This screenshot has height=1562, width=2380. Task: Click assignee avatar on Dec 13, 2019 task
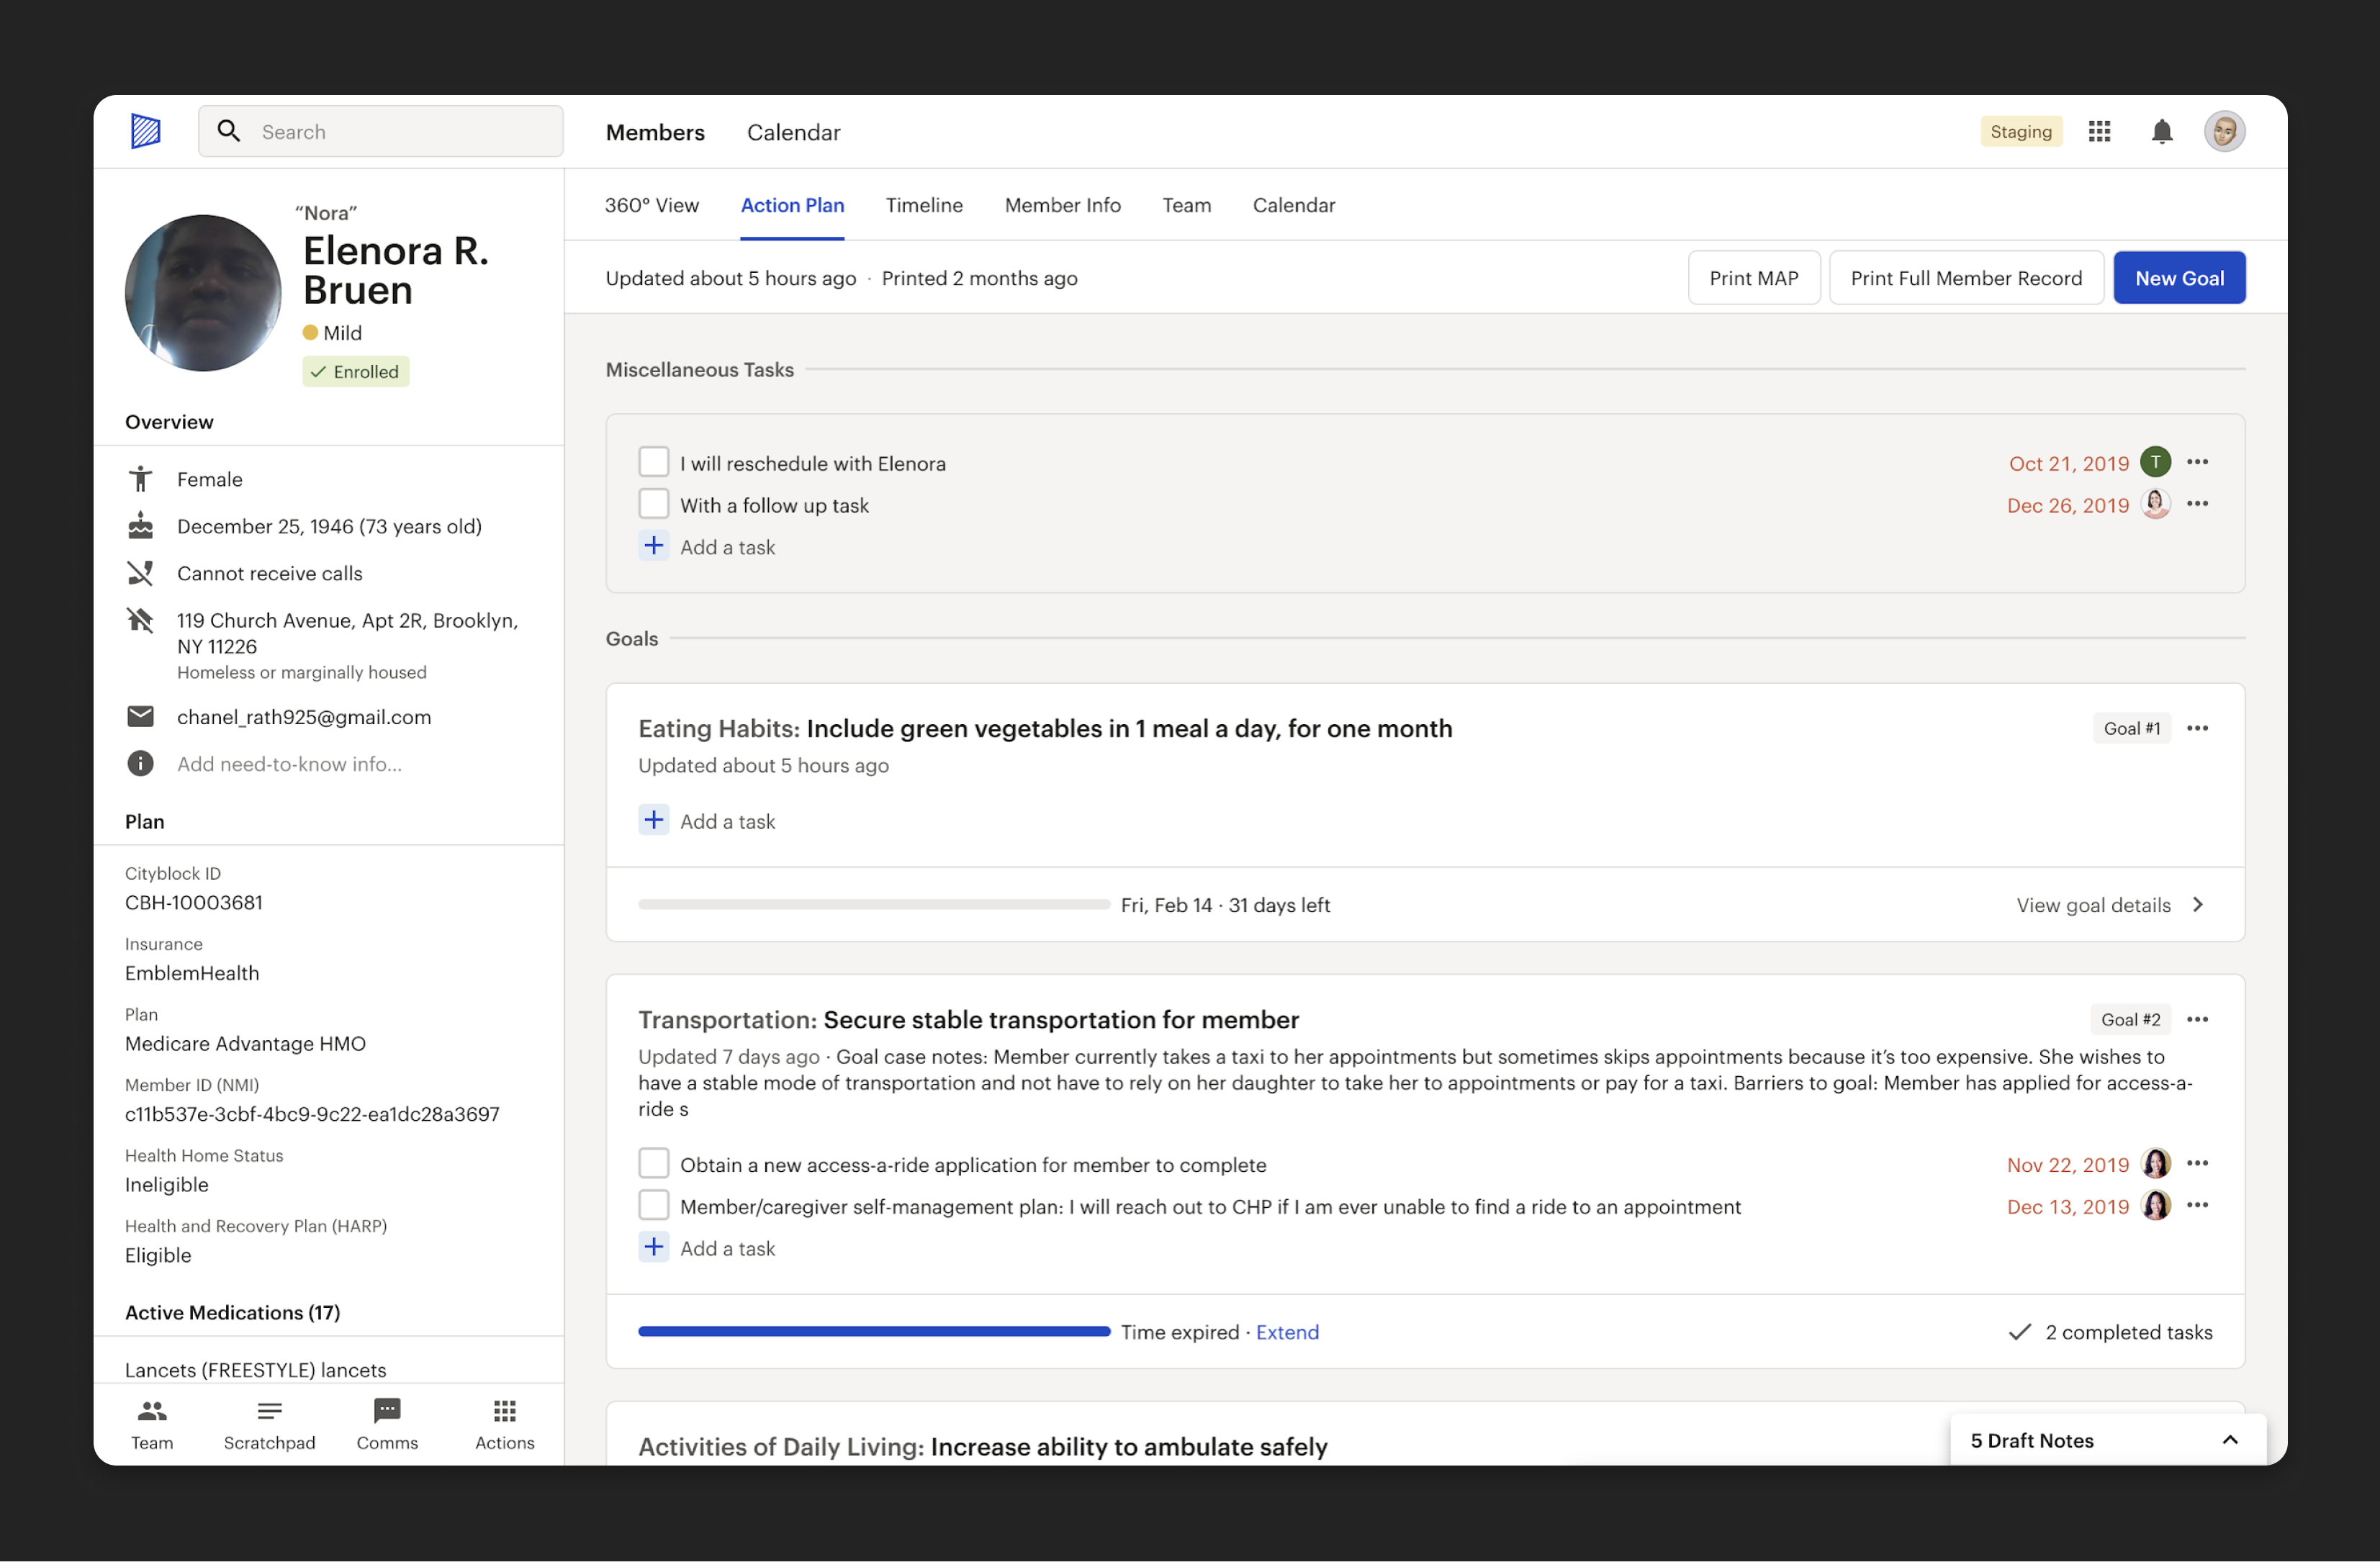point(2155,1206)
